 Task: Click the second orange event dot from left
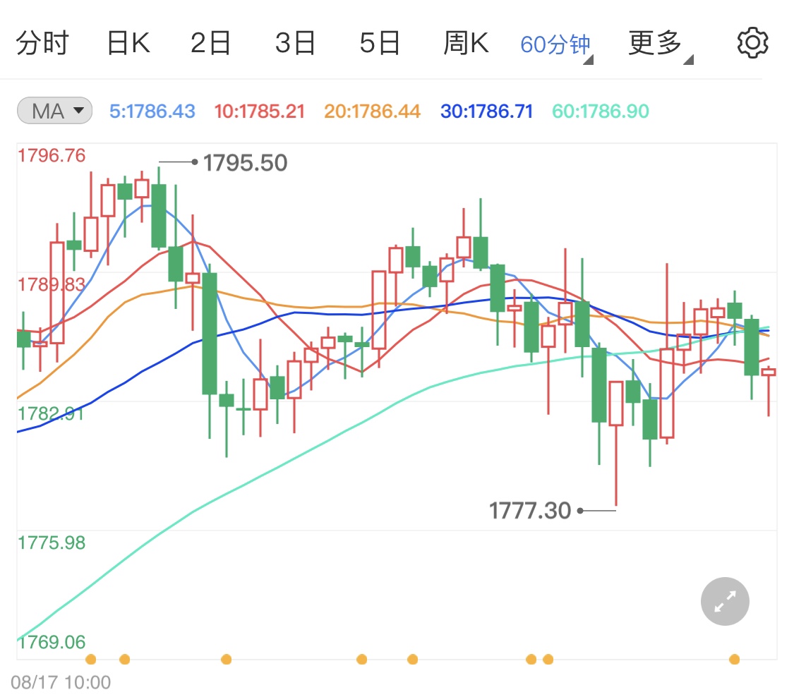tap(125, 659)
